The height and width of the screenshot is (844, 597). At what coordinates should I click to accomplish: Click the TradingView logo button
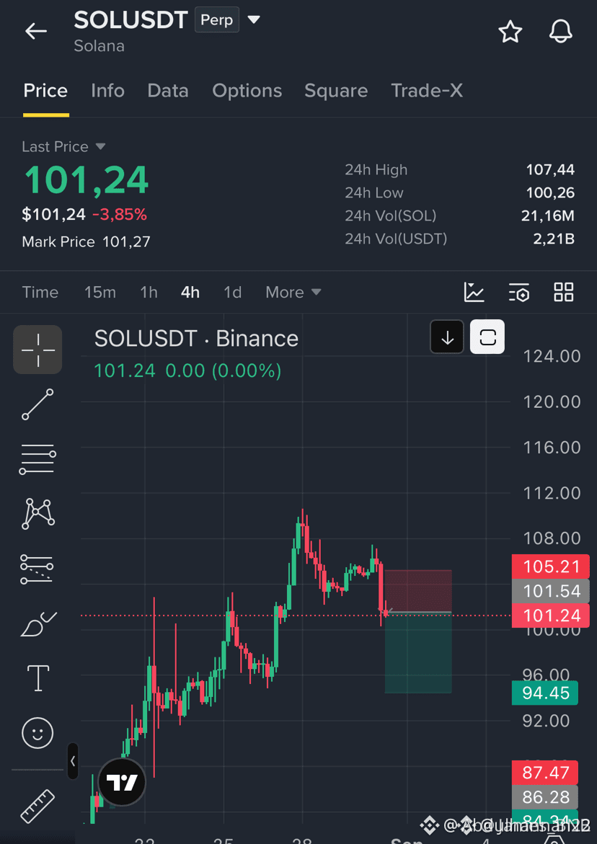(122, 782)
